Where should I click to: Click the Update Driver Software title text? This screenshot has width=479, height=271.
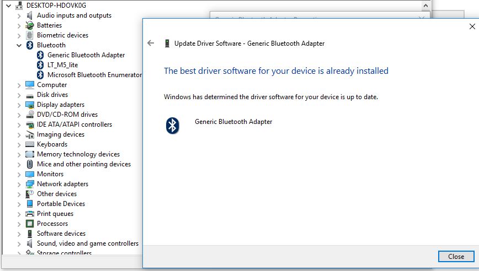click(x=249, y=44)
